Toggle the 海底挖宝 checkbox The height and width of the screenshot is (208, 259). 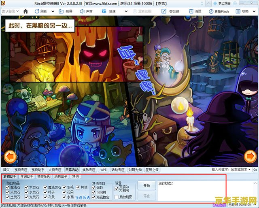point(93,197)
